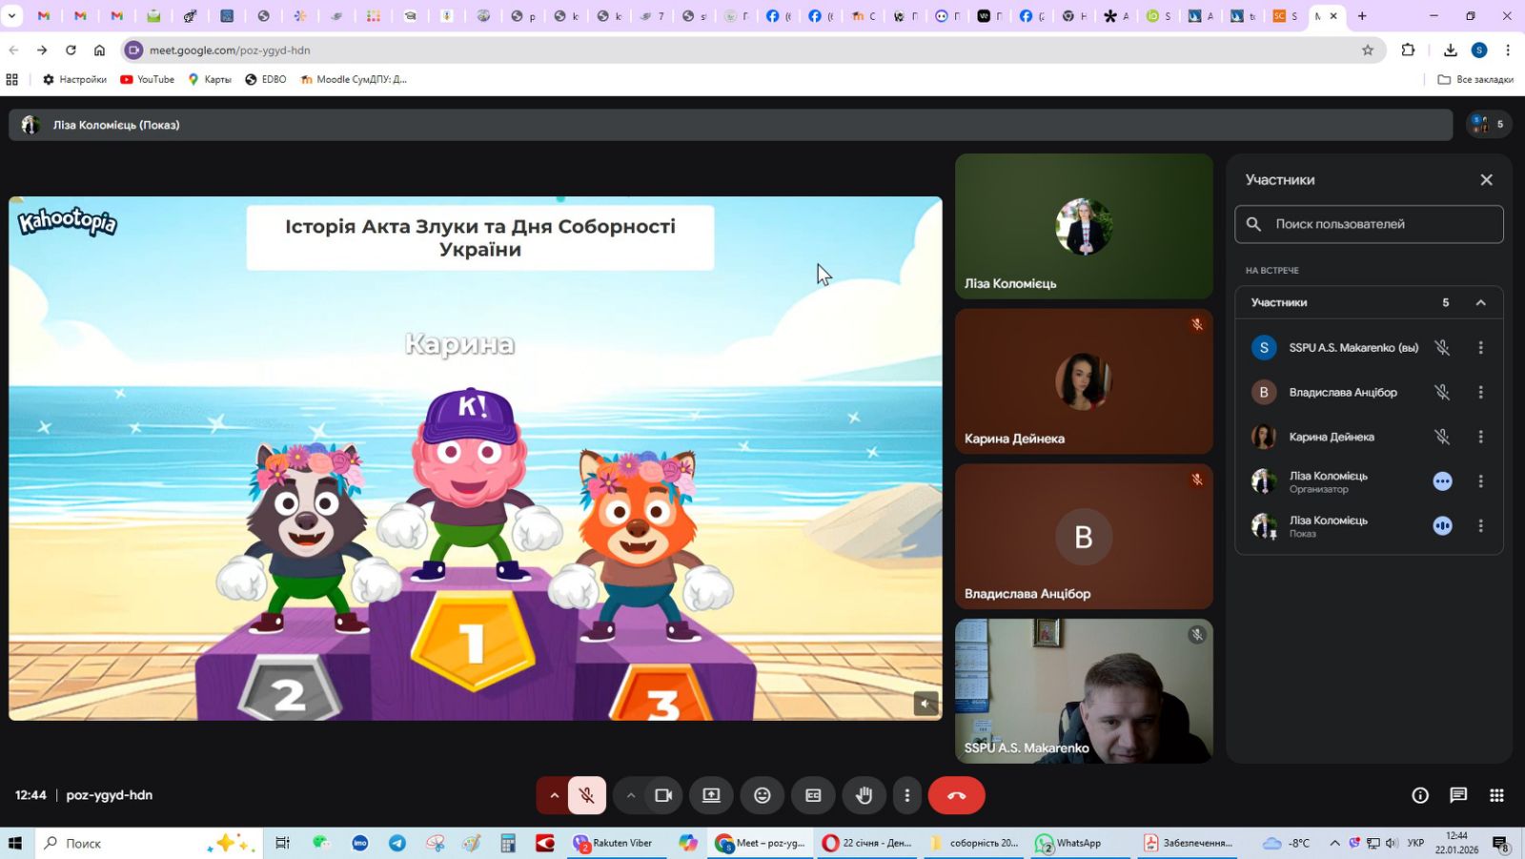
Task: Collapse the Участники list section
Action: (x=1480, y=302)
